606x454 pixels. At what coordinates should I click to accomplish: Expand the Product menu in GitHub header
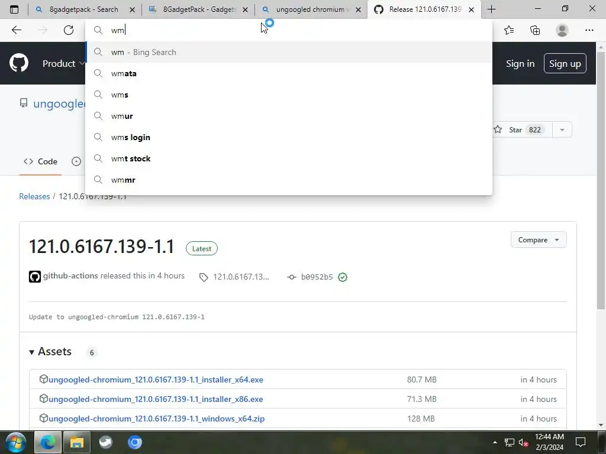click(x=63, y=63)
